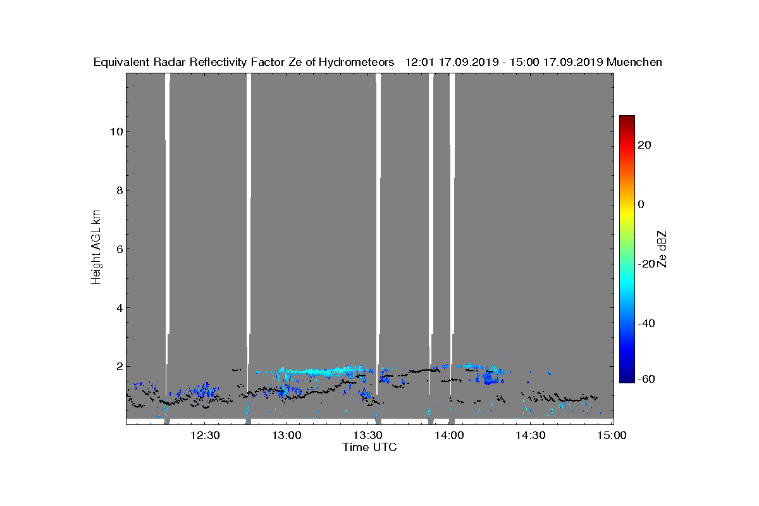The height and width of the screenshot is (506, 759).
Task: Click the Ze reflectivity color scale bar
Action: tap(627, 249)
